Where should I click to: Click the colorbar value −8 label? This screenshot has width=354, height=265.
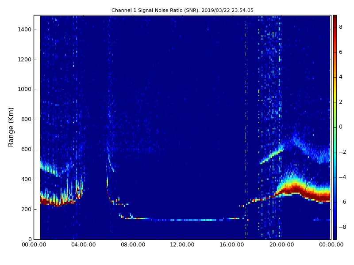(x=342, y=227)
